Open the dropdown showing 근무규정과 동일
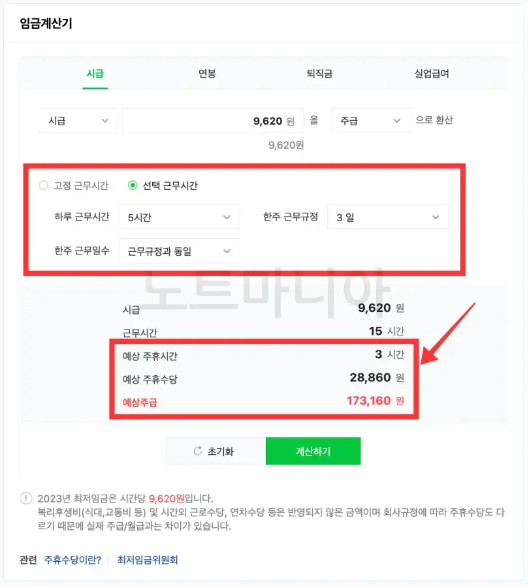This screenshot has width=529, height=586. (x=179, y=251)
